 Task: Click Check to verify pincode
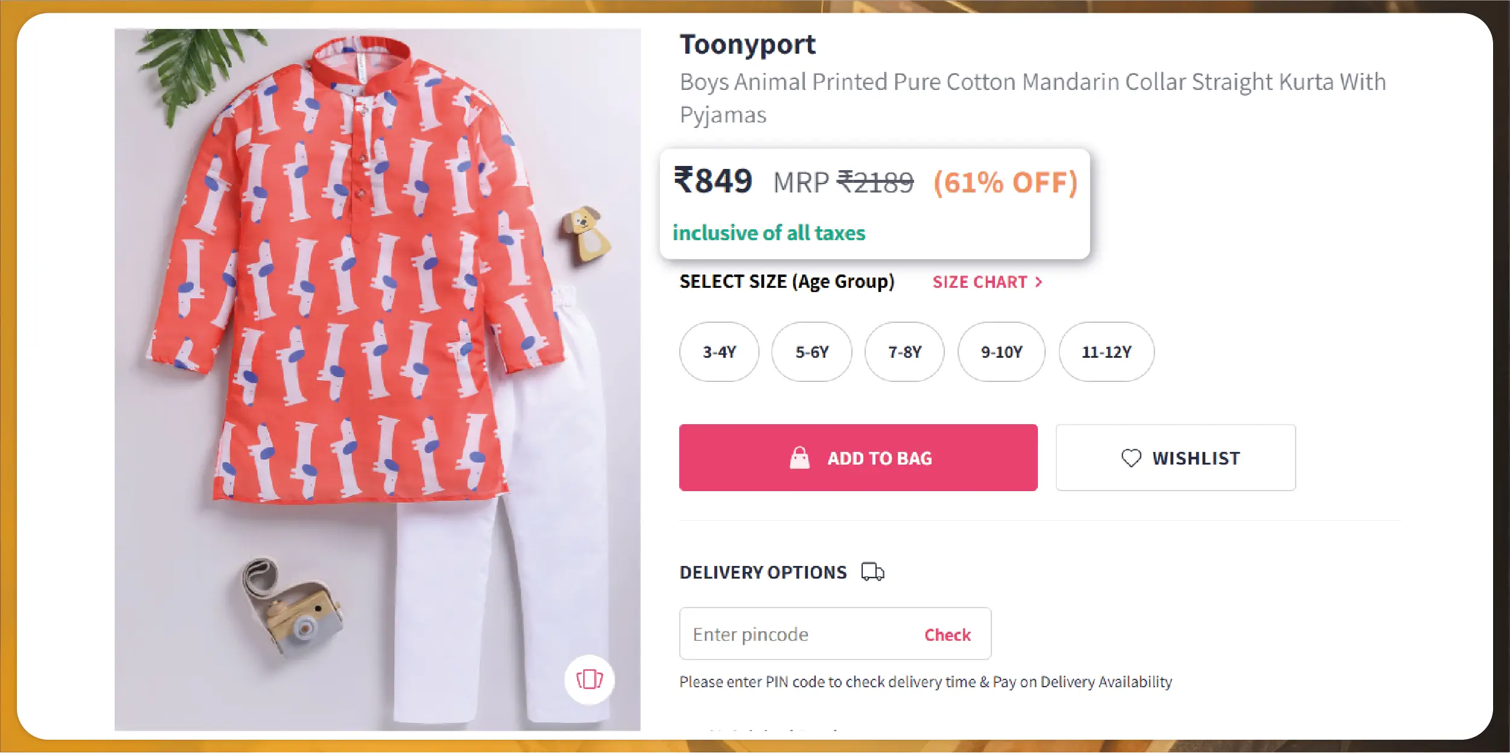click(x=947, y=635)
